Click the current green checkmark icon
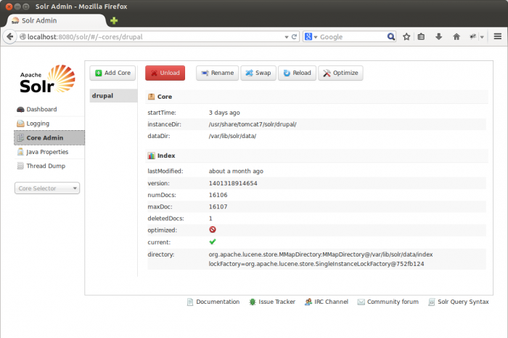This screenshot has width=508, height=338. coord(213,241)
